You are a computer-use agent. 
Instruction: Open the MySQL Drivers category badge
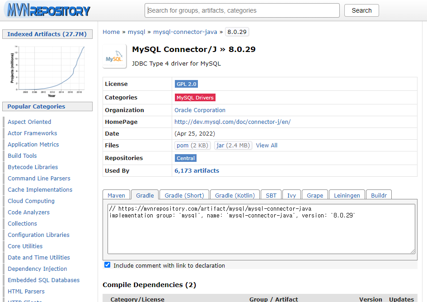pos(195,98)
